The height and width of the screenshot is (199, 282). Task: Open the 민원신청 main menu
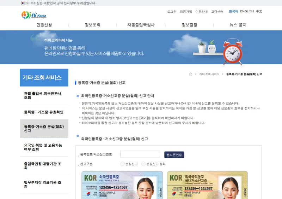click(44, 25)
